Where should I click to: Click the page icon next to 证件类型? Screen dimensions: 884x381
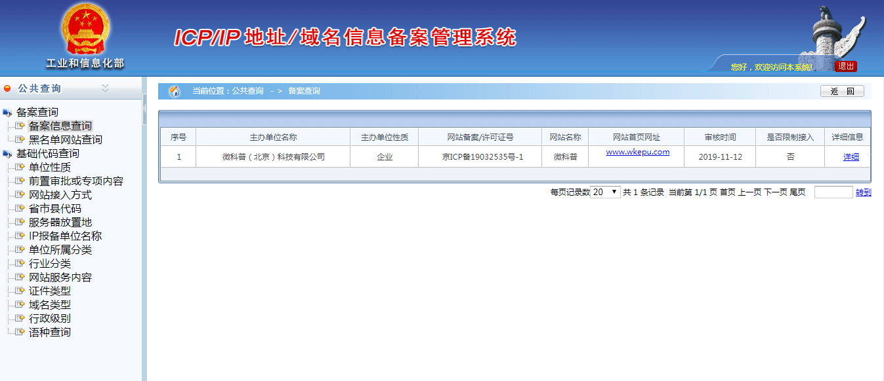(x=21, y=290)
